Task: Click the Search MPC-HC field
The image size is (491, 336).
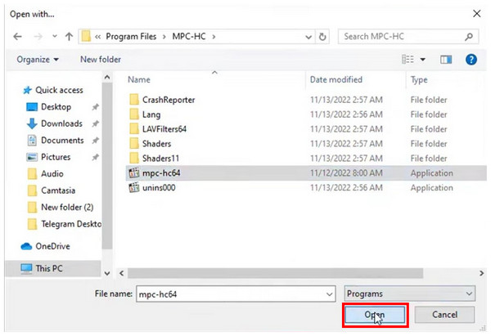Action: click(408, 37)
